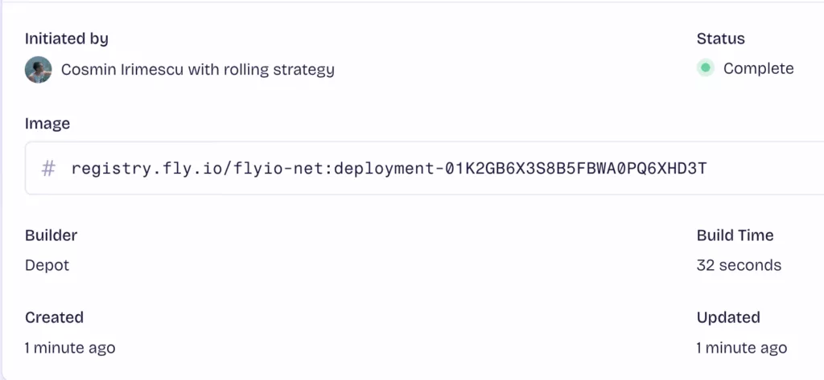Click the green Complete status dot

click(706, 68)
